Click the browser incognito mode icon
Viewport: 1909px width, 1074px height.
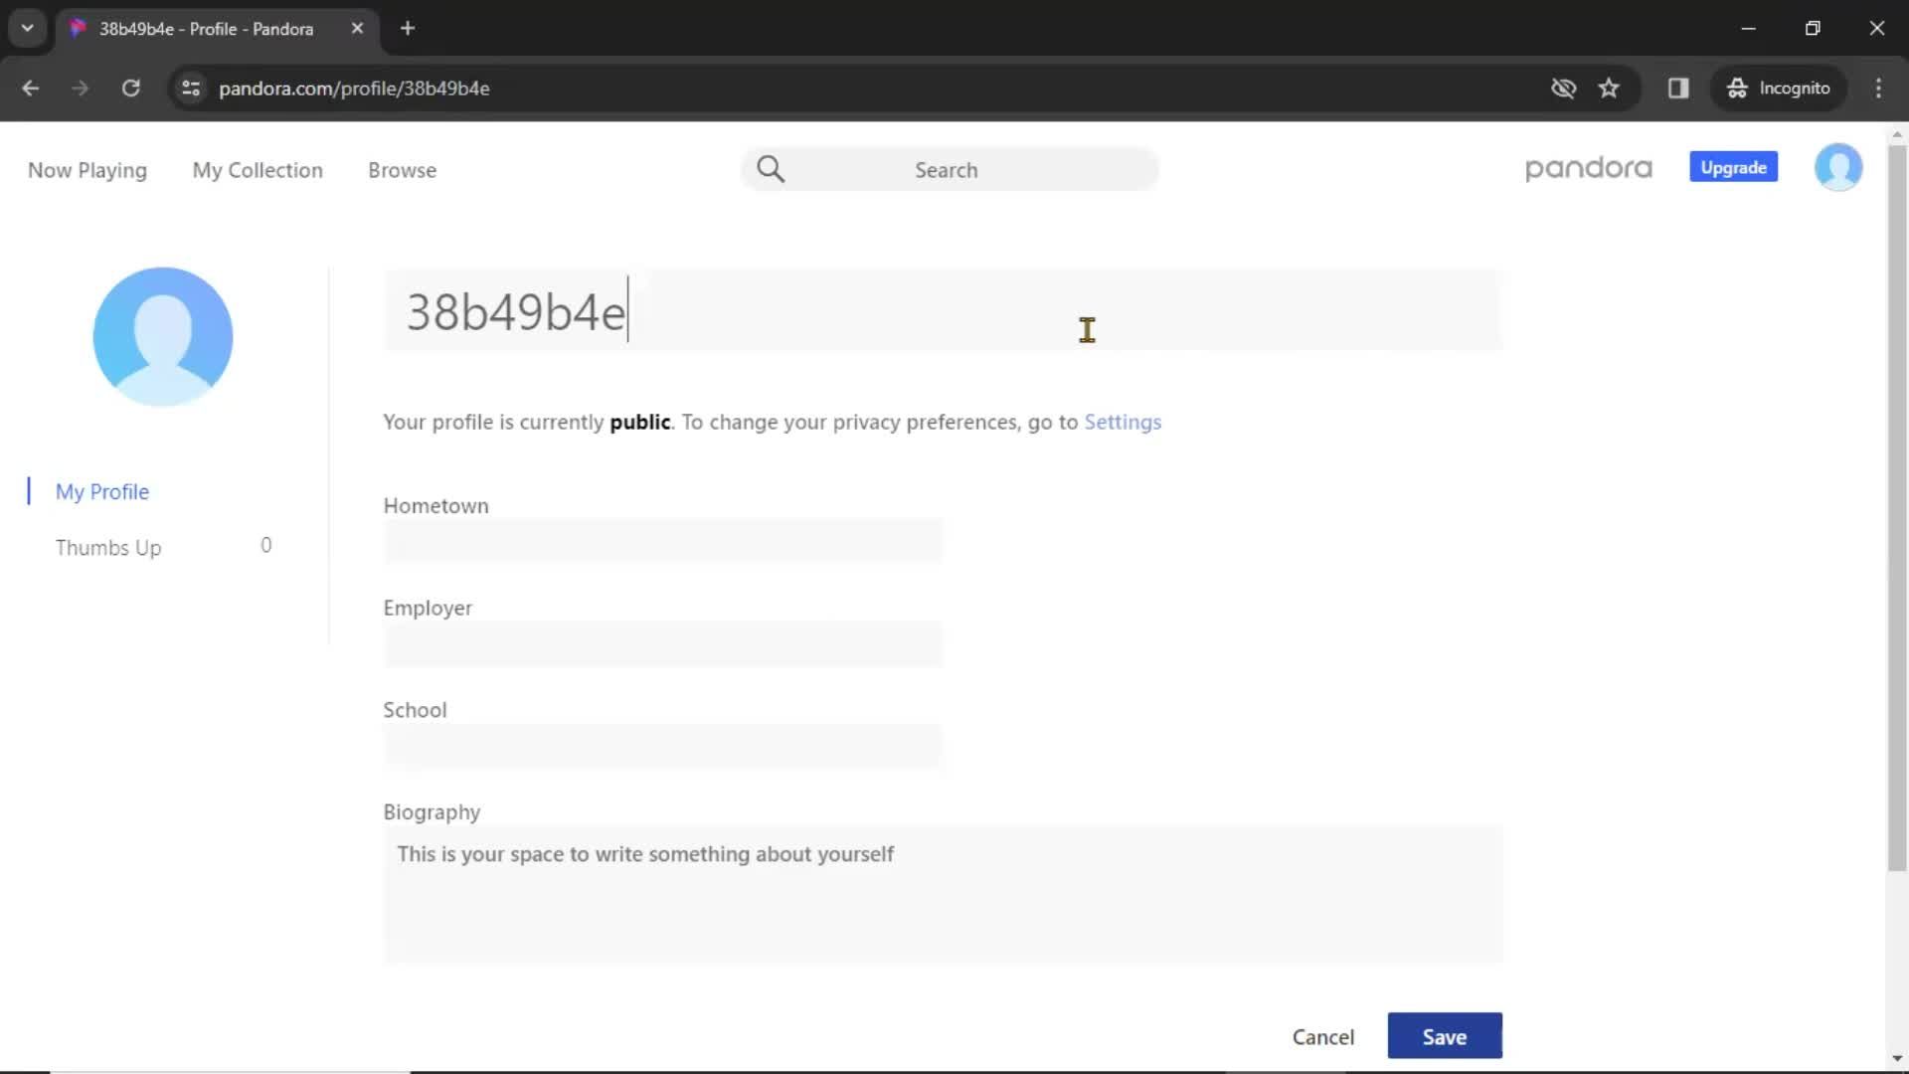pos(1737,88)
